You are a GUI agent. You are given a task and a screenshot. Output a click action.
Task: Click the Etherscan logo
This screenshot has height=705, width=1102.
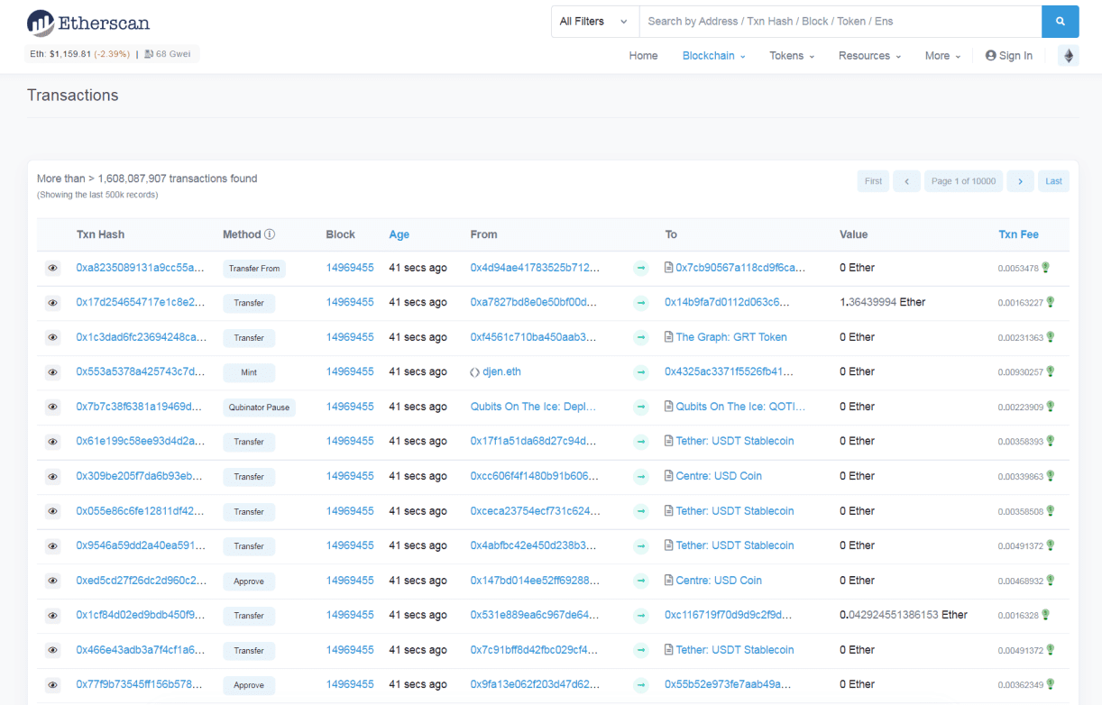pyautogui.click(x=88, y=23)
